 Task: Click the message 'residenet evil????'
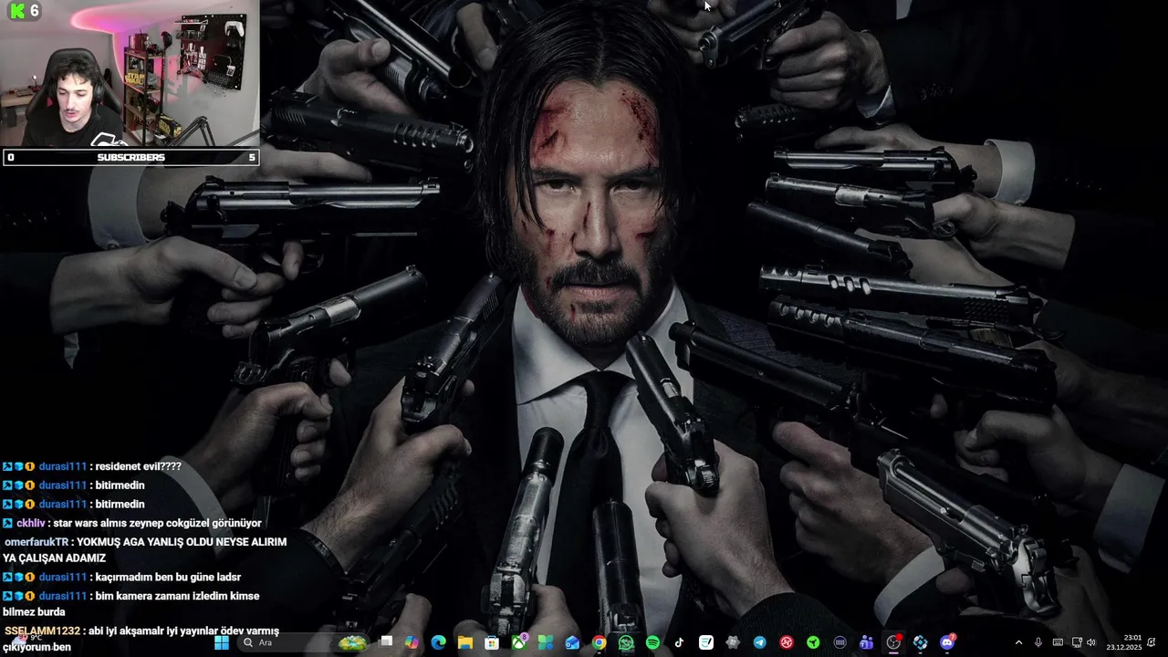point(138,466)
